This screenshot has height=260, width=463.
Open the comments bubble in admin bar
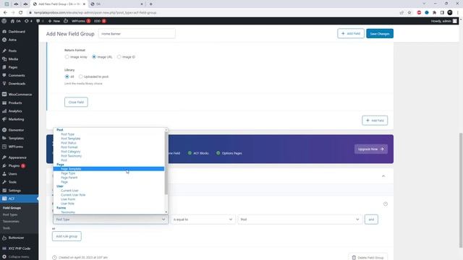pos(40,21)
